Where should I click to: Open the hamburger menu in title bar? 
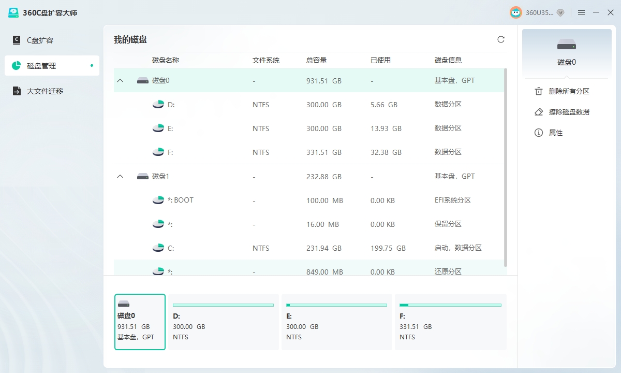click(582, 12)
